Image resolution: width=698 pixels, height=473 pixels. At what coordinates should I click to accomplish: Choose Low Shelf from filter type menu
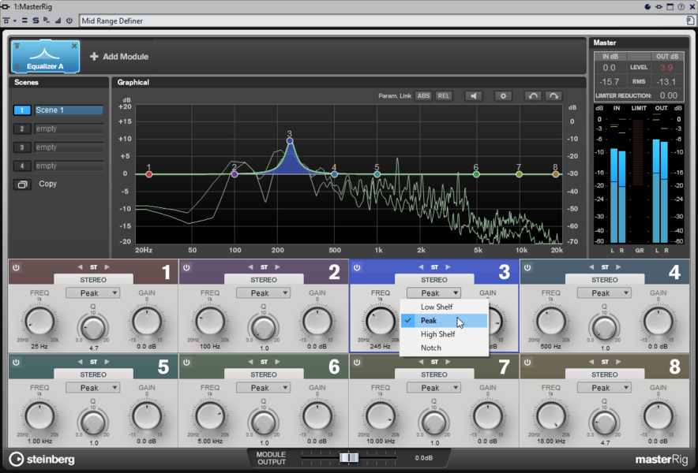[x=444, y=307]
